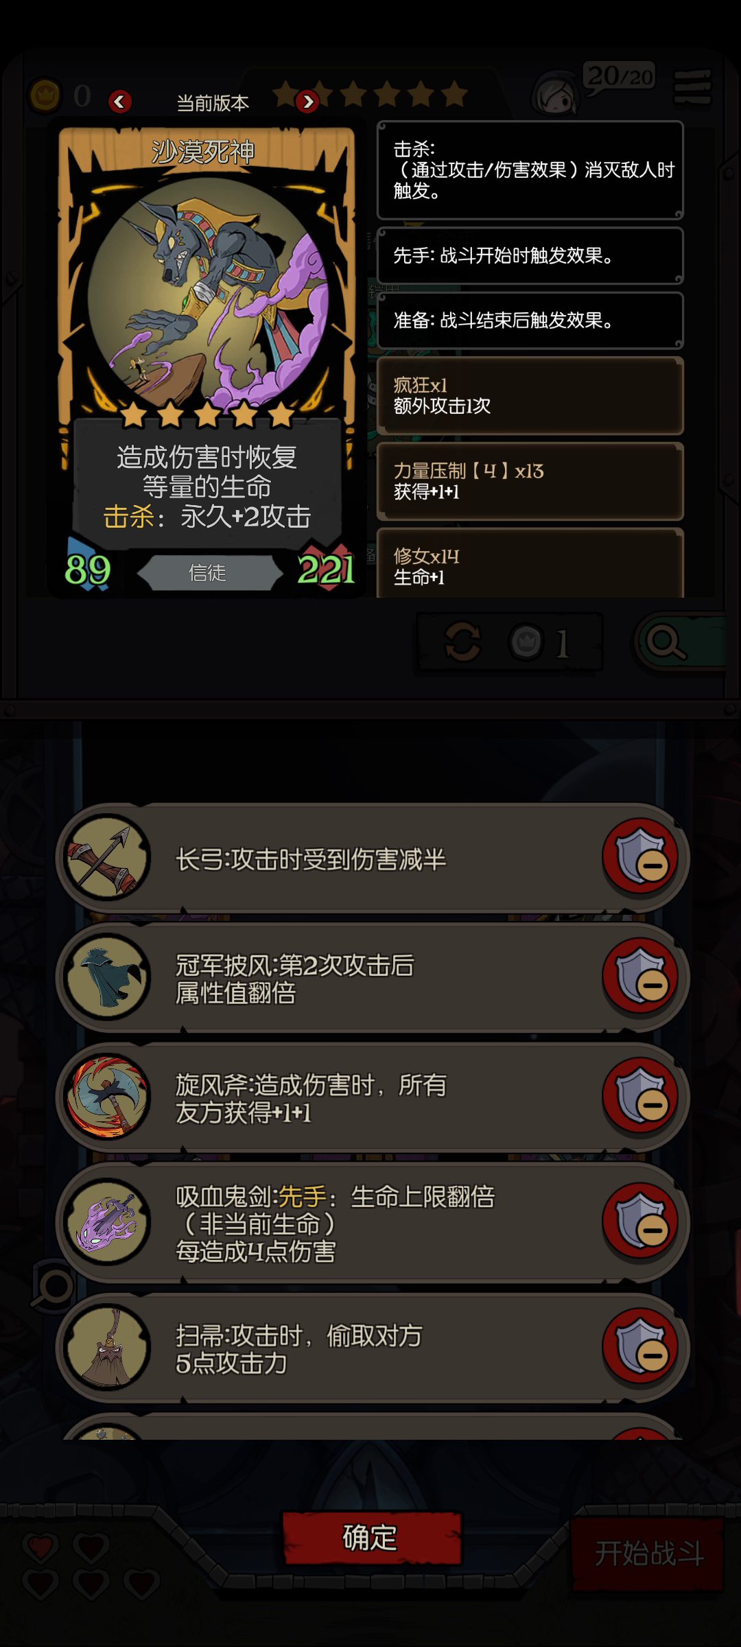Remove the 吸血鬼剑 vampire sword shield button
Screen dimensions: 741x1647
(x=641, y=1222)
